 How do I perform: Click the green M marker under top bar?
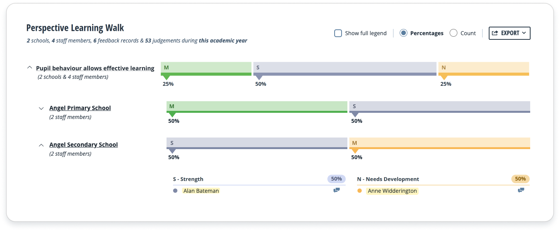[167, 77]
